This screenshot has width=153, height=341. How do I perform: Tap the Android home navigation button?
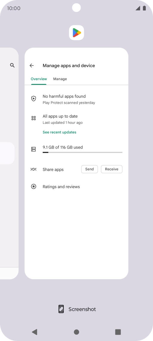click(76, 332)
